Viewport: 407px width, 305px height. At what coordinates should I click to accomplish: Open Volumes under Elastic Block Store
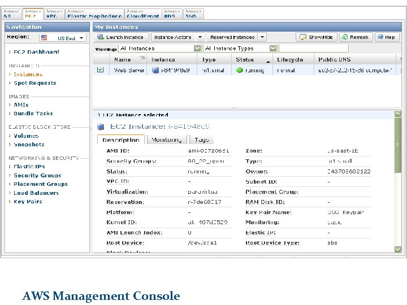(x=26, y=136)
